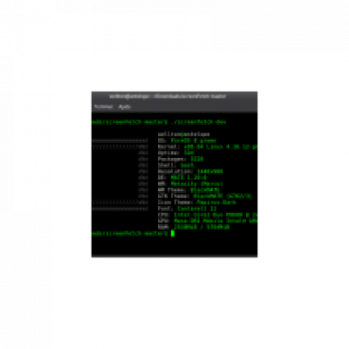The height and width of the screenshot is (349, 349).
Task: Click the Shell info line
Action: tap(176, 165)
